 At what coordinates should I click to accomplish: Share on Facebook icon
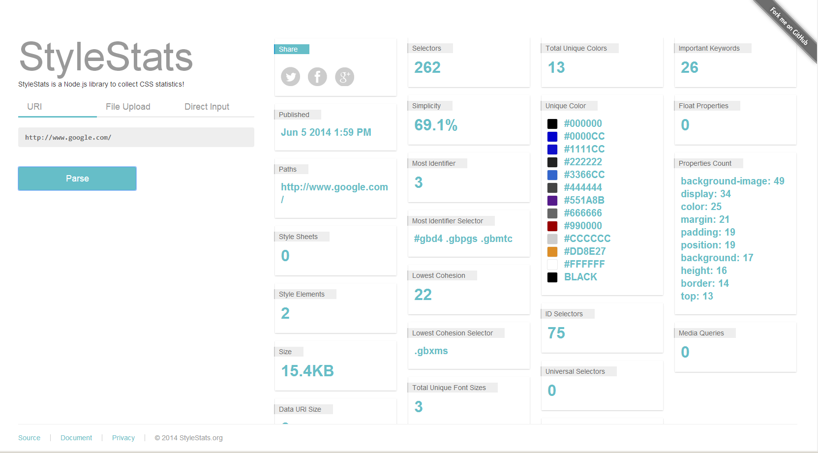tap(317, 77)
